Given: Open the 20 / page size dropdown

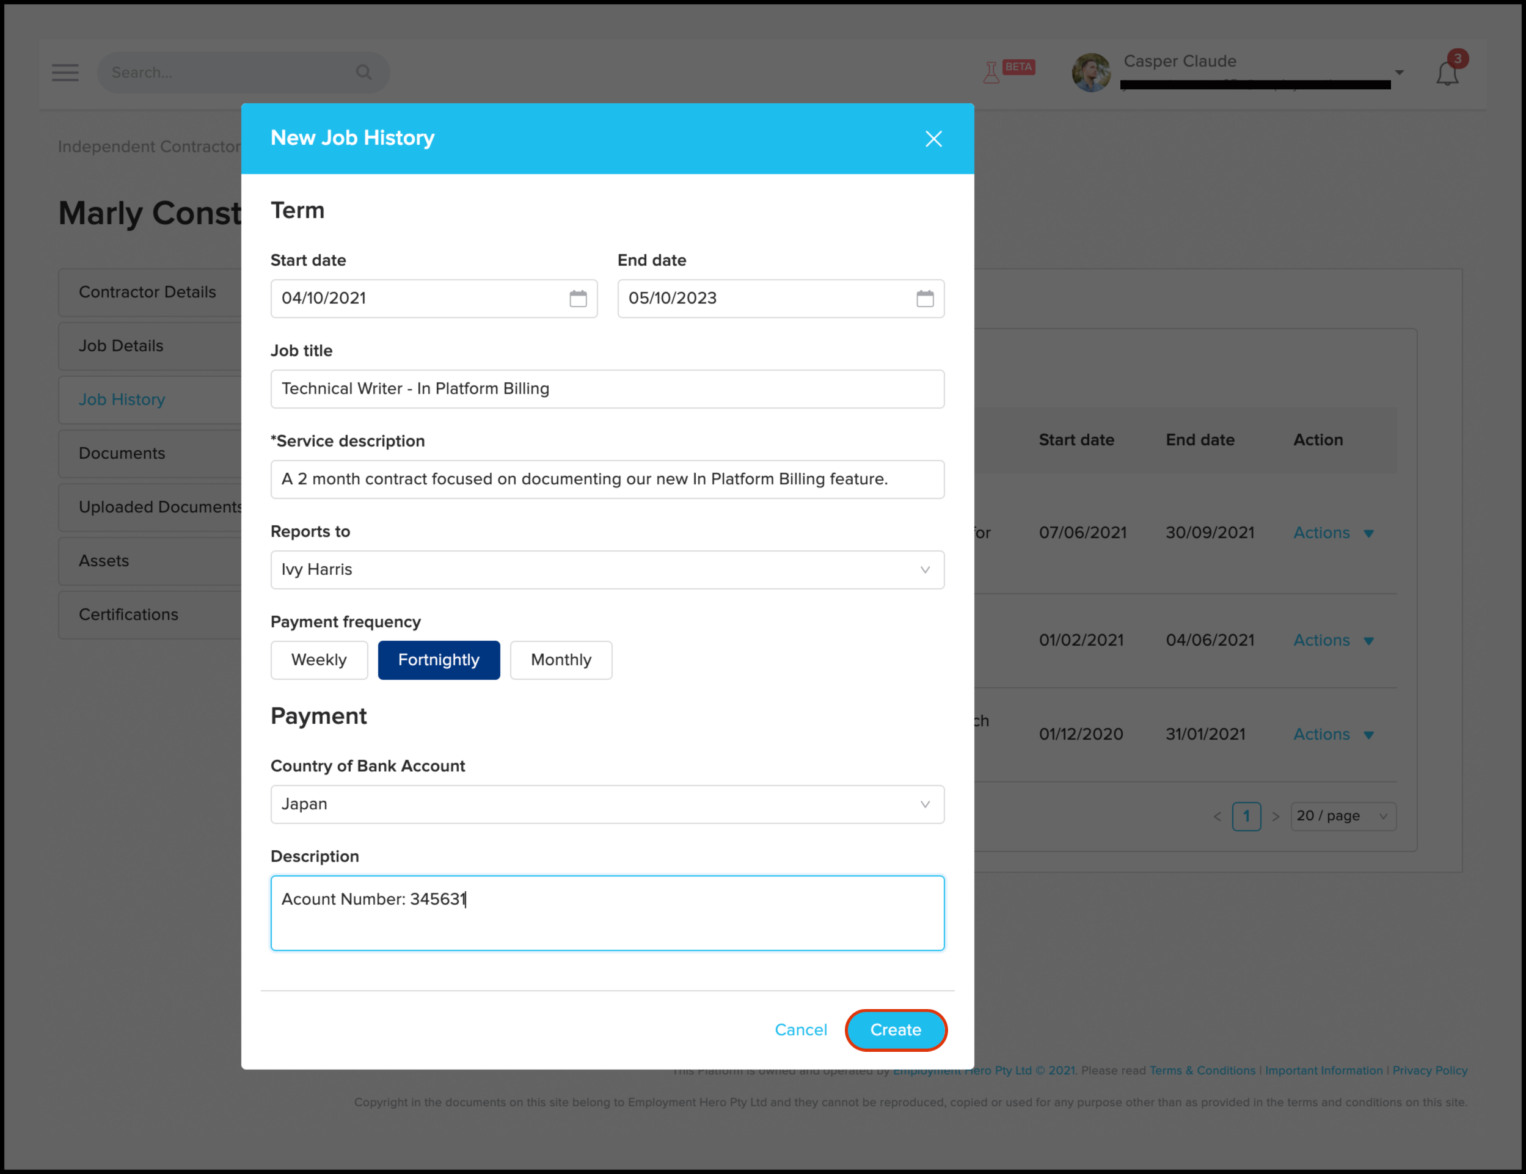Looking at the screenshot, I should [x=1342, y=816].
